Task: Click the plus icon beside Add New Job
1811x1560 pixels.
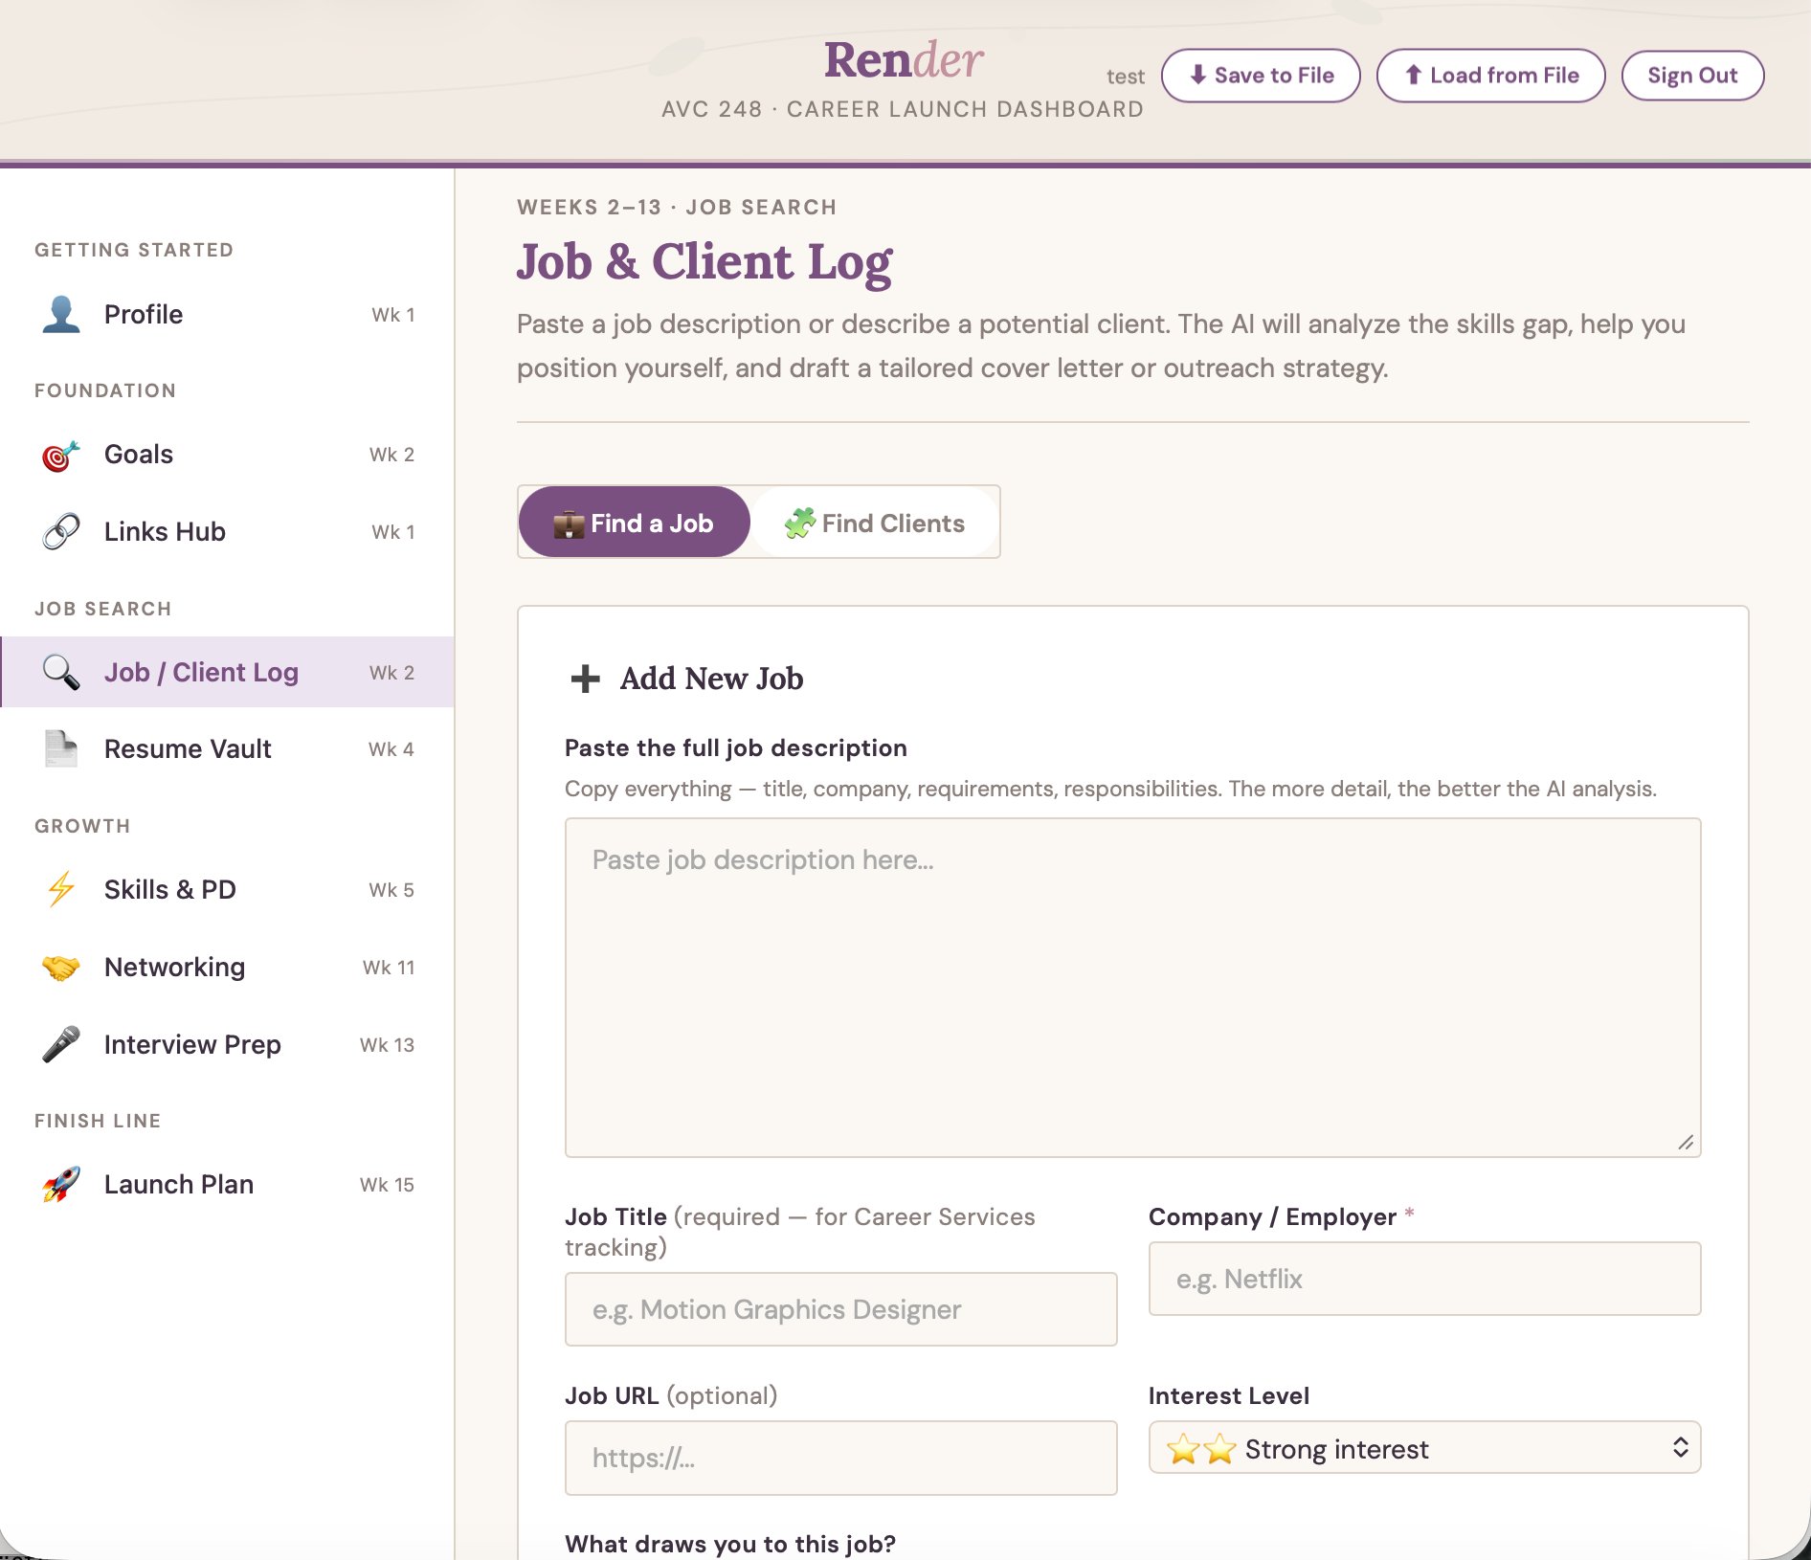Action: 585,679
